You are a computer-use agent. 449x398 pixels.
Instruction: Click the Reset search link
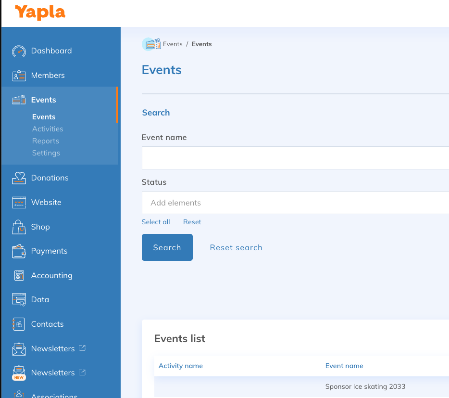pyautogui.click(x=236, y=247)
